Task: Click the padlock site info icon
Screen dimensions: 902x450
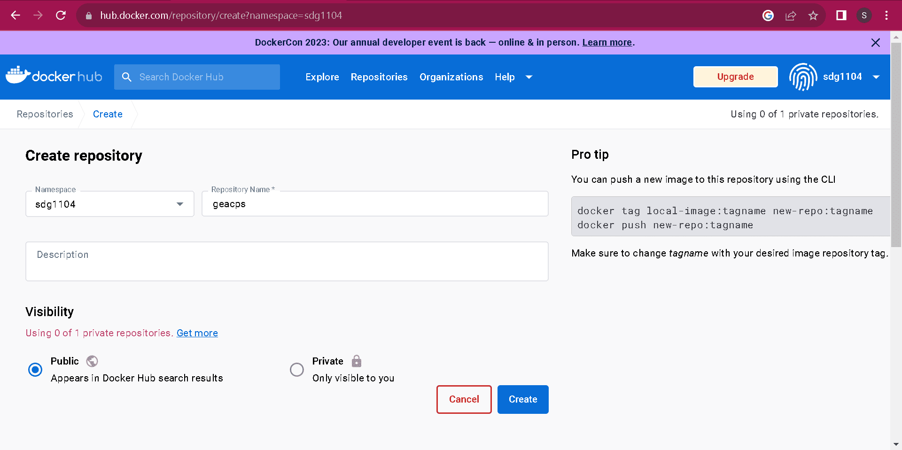Action: pyautogui.click(x=89, y=16)
